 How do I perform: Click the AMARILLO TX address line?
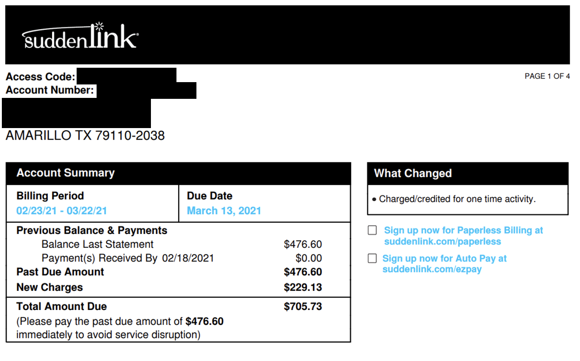coord(85,135)
